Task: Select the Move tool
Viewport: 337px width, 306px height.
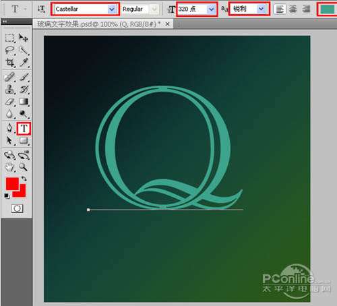Action: pos(24,38)
